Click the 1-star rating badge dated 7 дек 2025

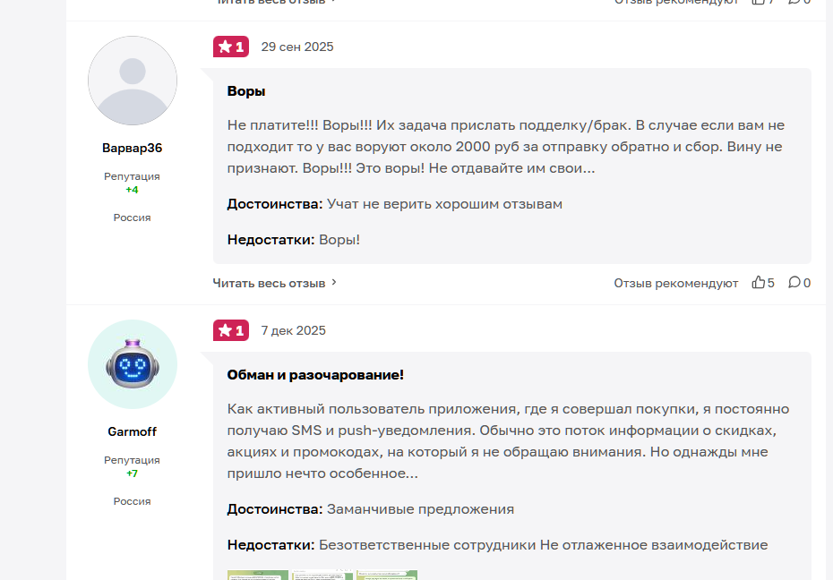click(231, 330)
